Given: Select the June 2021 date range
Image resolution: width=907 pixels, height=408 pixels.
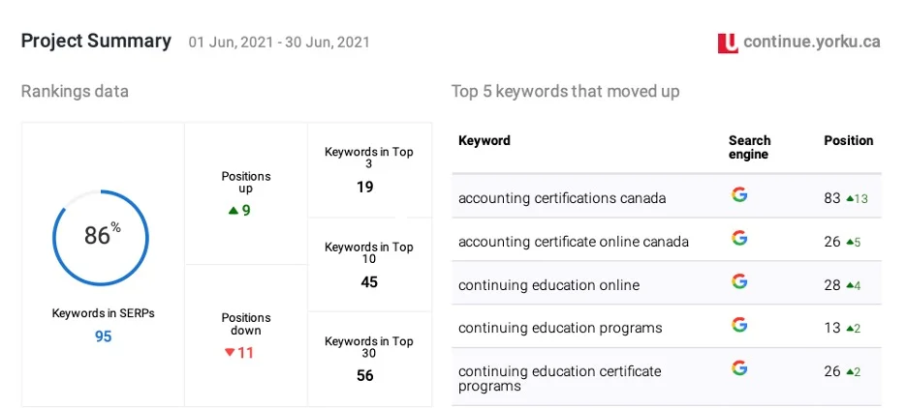Looking at the screenshot, I should [x=279, y=43].
